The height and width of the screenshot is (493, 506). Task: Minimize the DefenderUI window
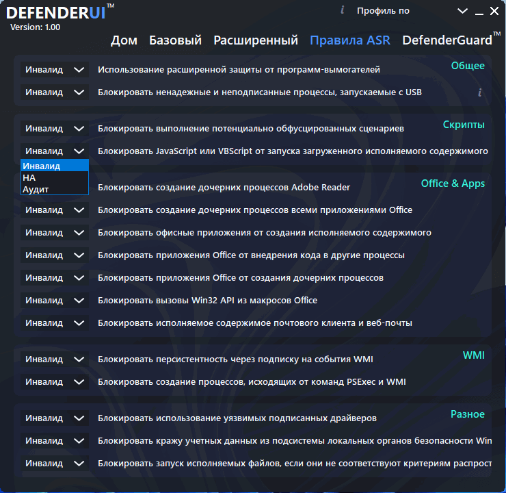[x=479, y=13]
